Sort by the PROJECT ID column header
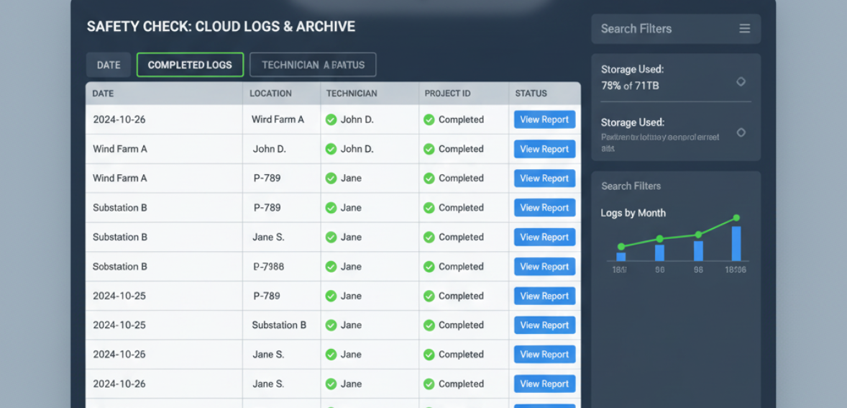 (447, 94)
